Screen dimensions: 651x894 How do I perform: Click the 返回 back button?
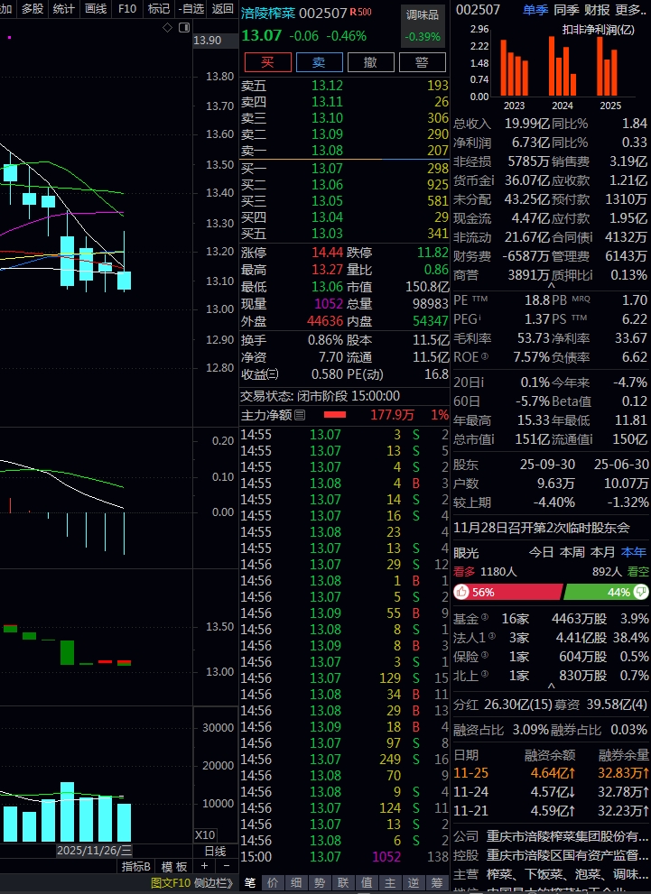click(x=222, y=8)
